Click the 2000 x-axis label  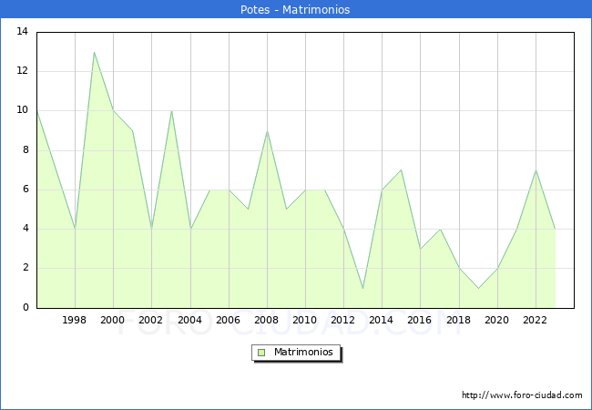point(113,320)
